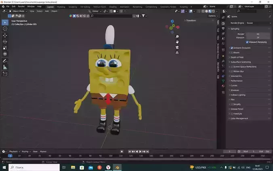Open the Windows Start button
This screenshot has width=273, height=171.
(4, 167)
